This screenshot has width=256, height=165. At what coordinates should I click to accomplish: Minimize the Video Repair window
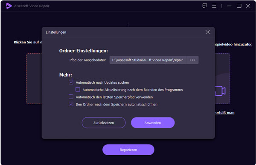coord(229,6)
